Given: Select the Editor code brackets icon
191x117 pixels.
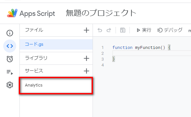Looking at the screenshot, I should [10, 46].
